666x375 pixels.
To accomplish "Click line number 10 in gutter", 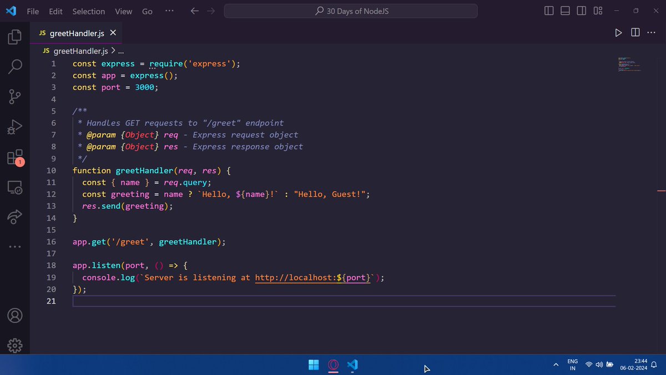I will click(x=51, y=171).
